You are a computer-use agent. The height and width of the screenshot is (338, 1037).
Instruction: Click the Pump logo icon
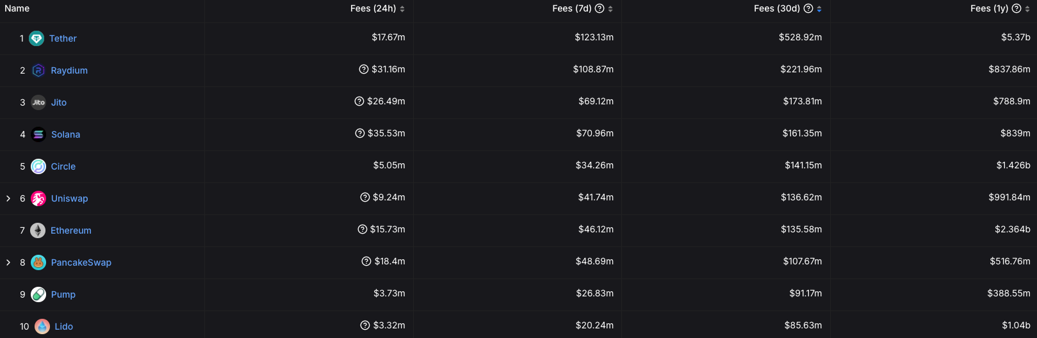pos(38,294)
